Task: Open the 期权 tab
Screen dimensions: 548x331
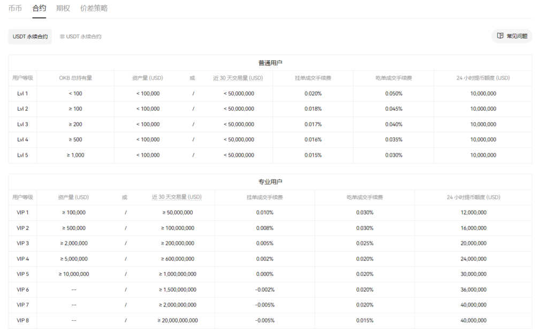Action: (x=63, y=9)
